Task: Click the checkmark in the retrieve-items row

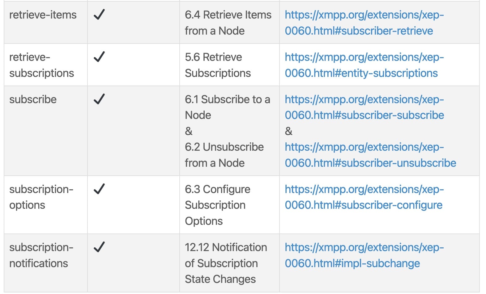Action: 99,15
